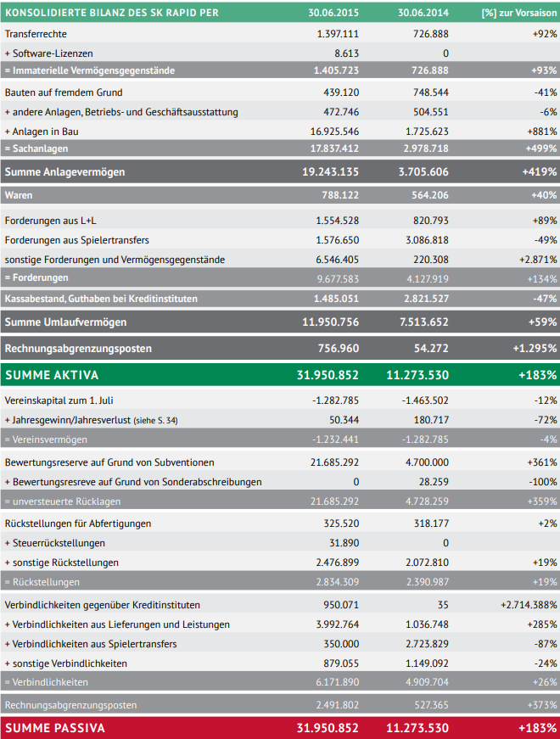Select the 17.837.412 Sachanlagen value
This screenshot has width=560, height=739.
pyautogui.click(x=334, y=148)
